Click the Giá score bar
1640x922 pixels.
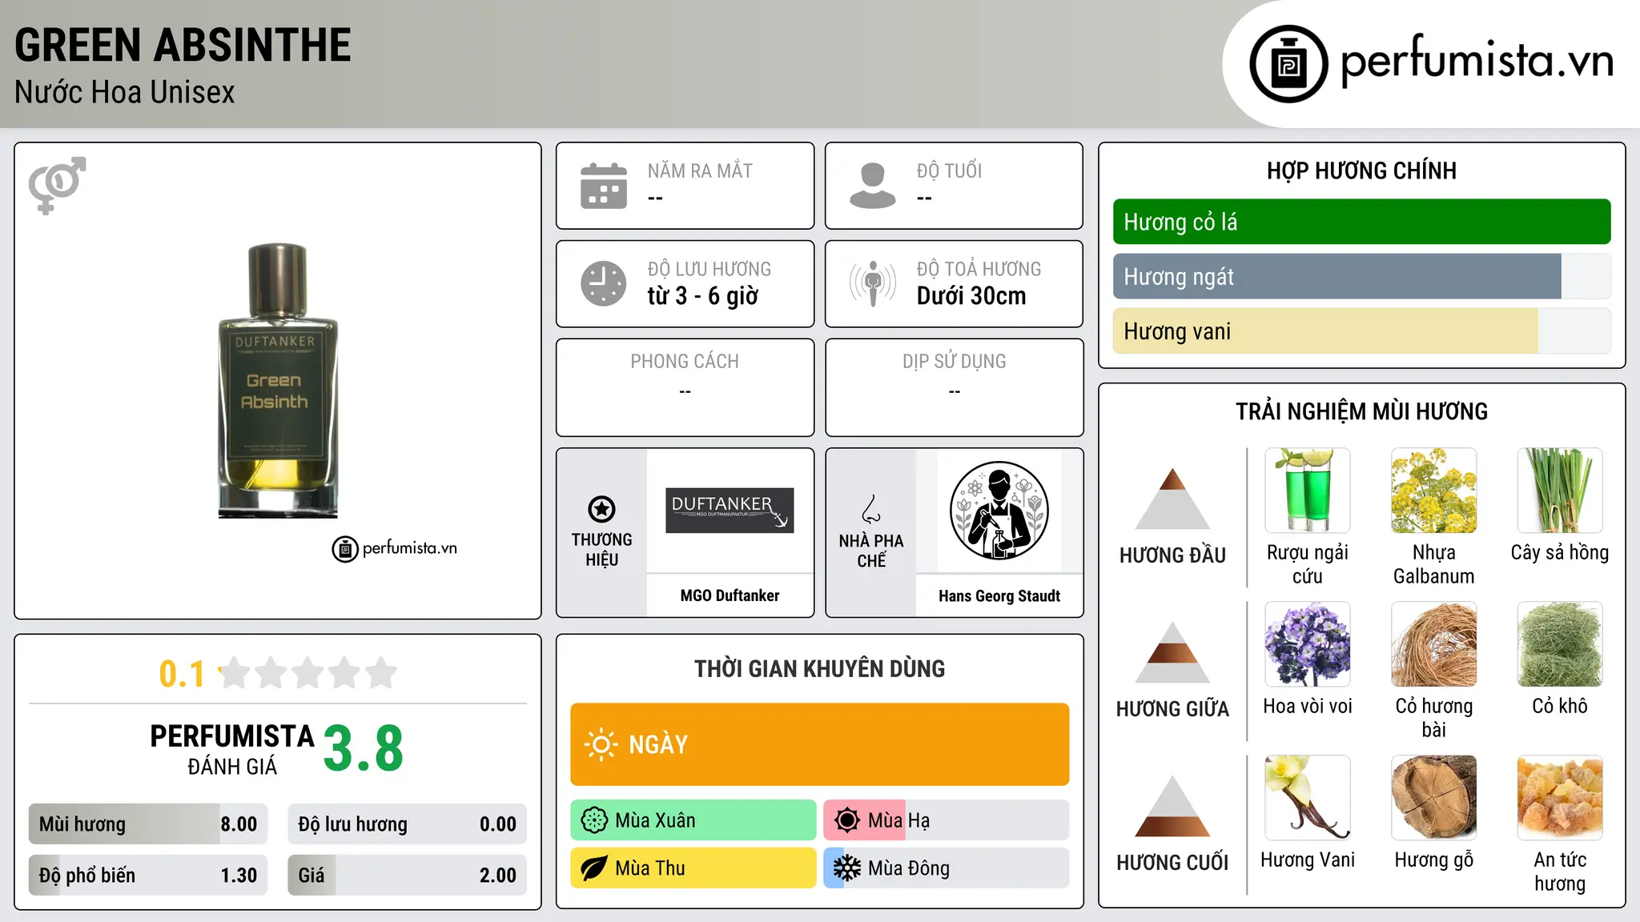pyautogui.click(x=408, y=876)
